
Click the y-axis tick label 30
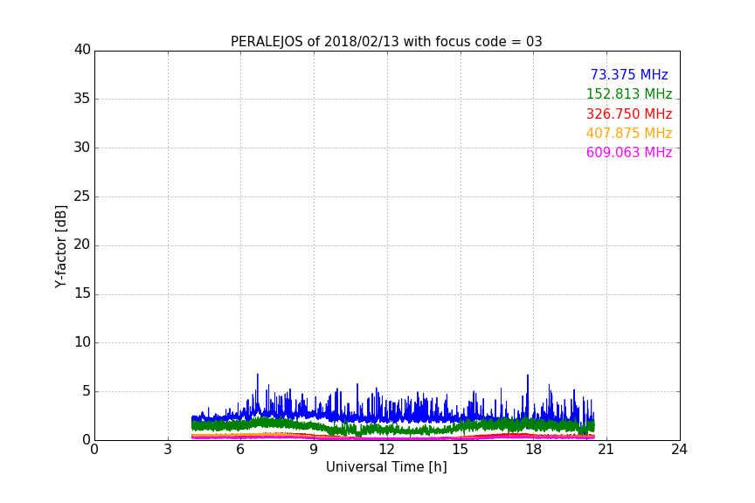[82, 148]
